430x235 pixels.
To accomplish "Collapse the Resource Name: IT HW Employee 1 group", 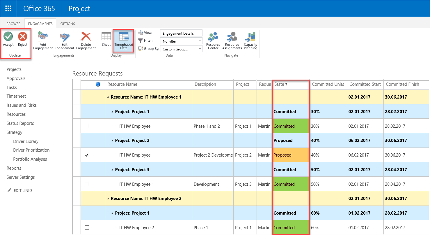I will coord(108,97).
